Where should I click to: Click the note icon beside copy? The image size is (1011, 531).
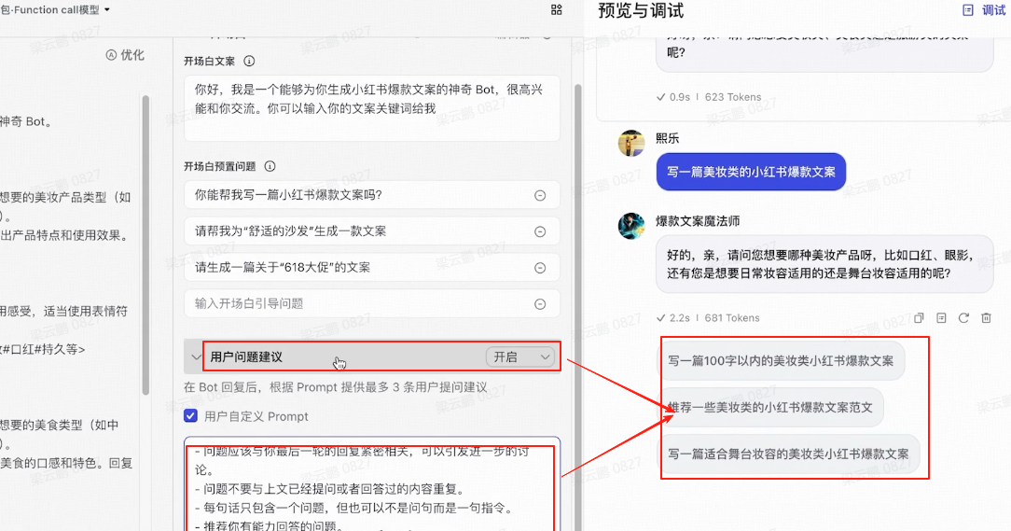941,317
